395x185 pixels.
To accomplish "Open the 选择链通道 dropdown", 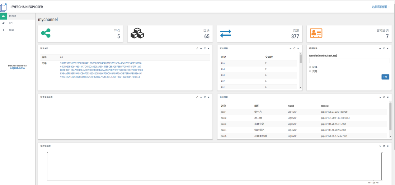I will pyautogui.click(x=380, y=7).
